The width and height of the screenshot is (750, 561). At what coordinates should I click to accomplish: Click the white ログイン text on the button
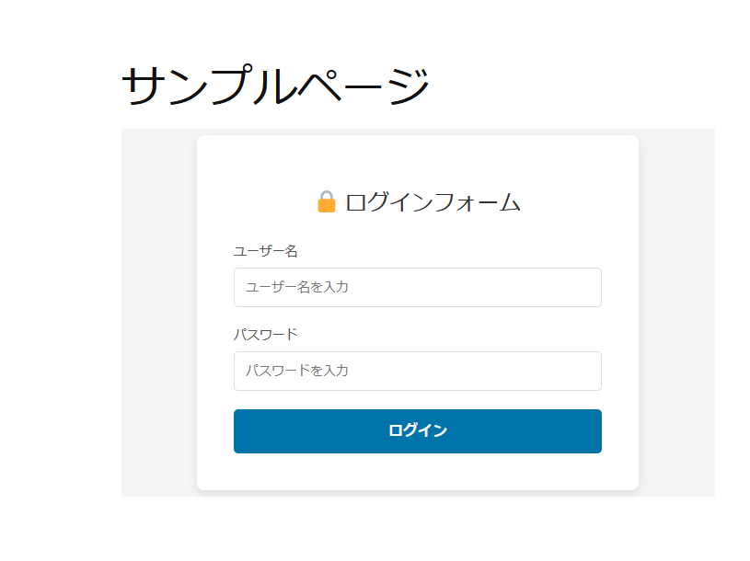[x=418, y=430]
